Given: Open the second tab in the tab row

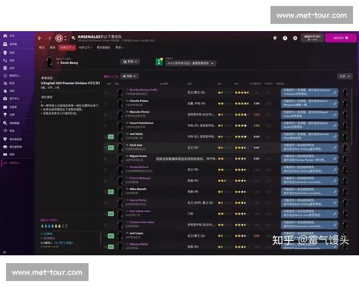Looking at the screenshot, I should point(53,48).
